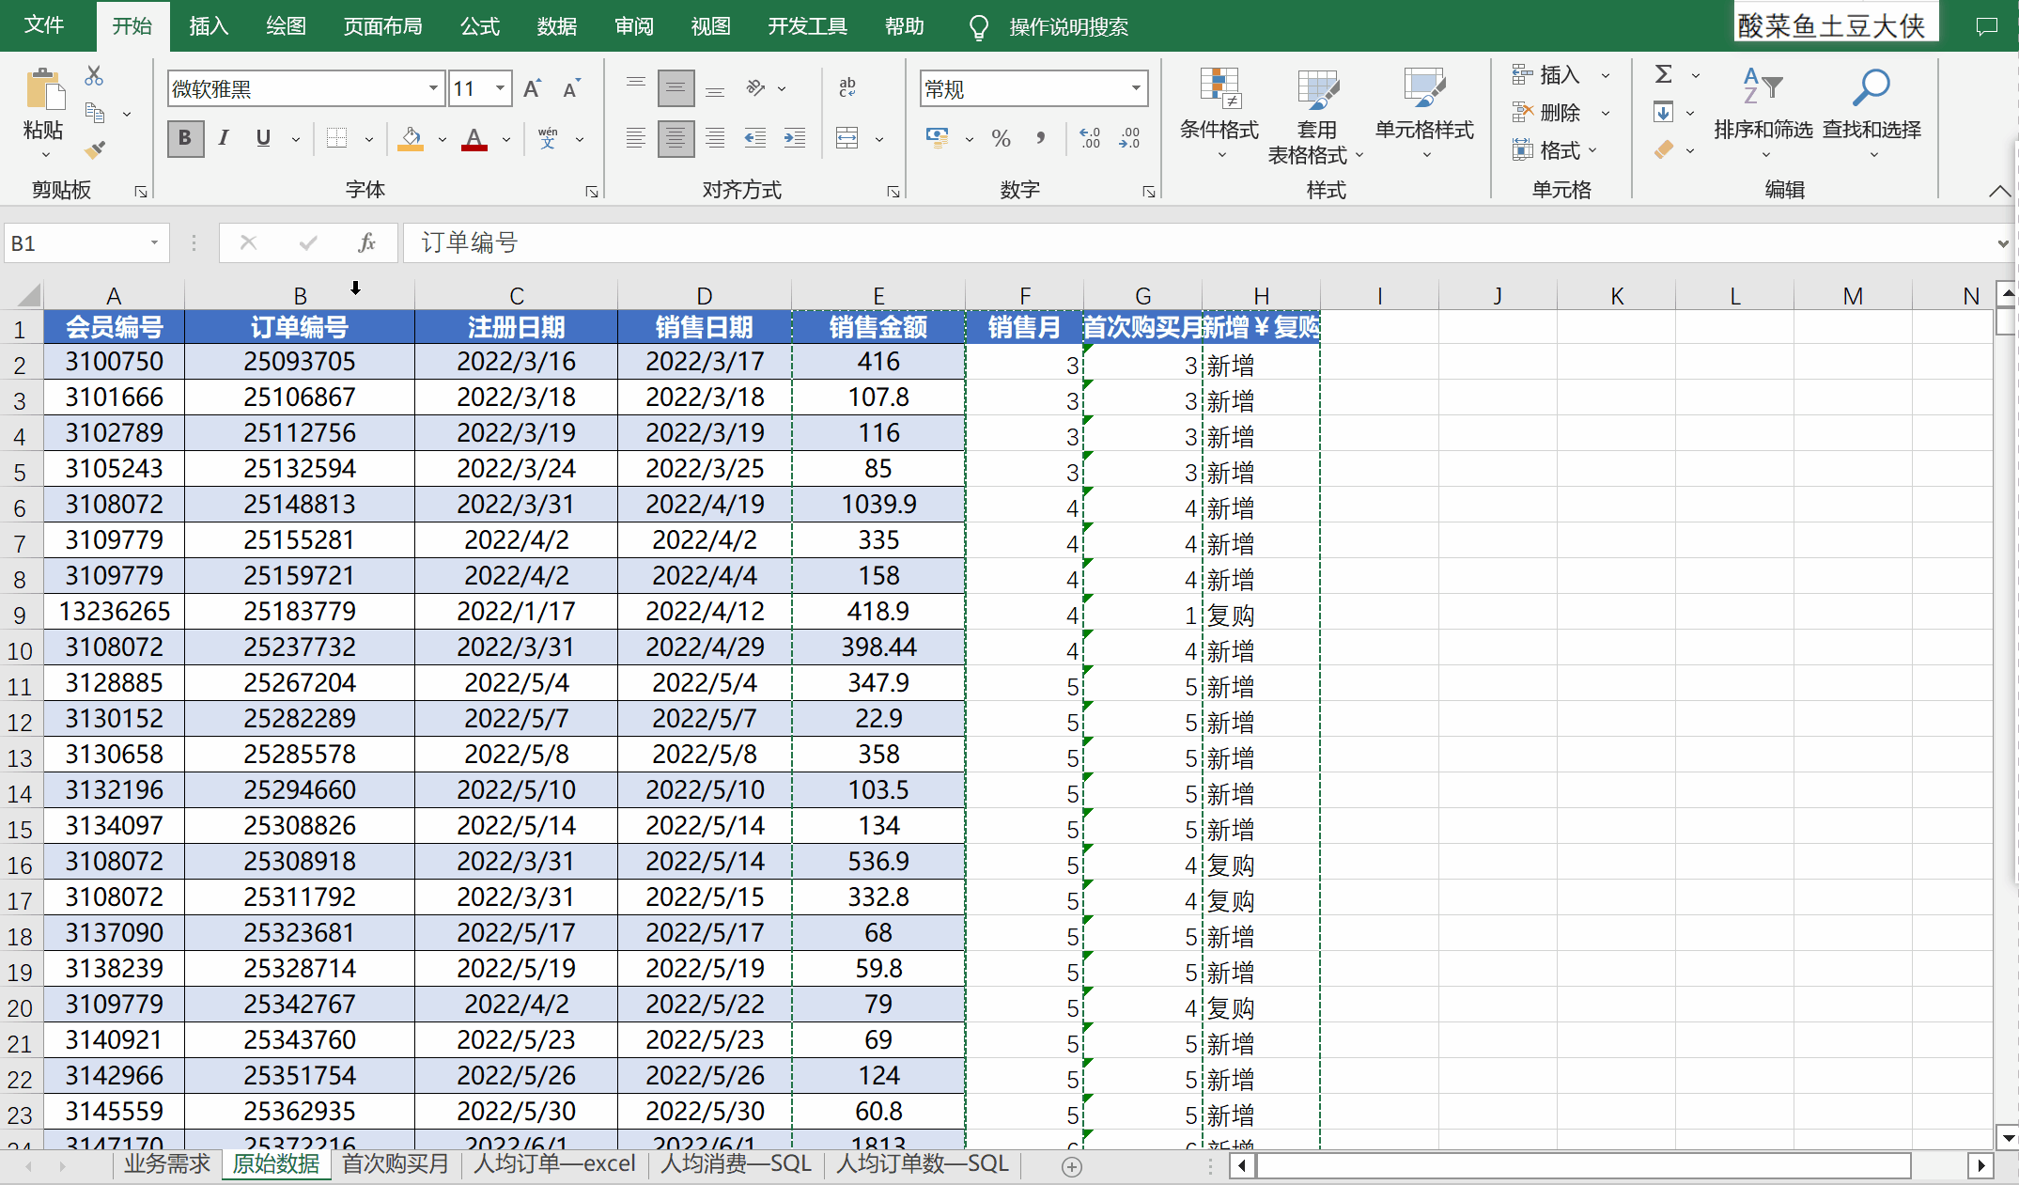Toggle Italic formatting button
The width and height of the screenshot is (2019, 1185).
pos(224,139)
